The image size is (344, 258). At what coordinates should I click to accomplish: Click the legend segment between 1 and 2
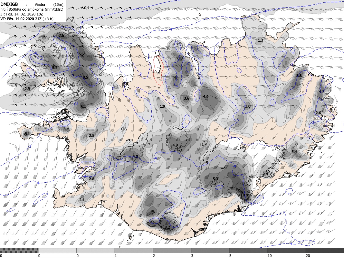pos(134,250)
